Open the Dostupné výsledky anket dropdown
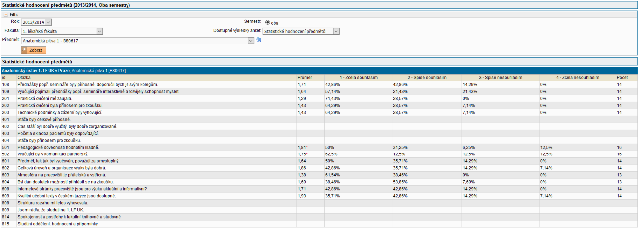639x229 pixels. click(336, 31)
